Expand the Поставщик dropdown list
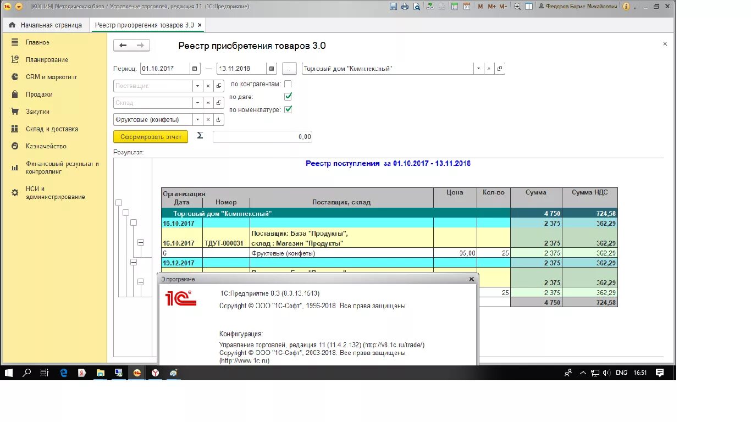 tap(198, 86)
